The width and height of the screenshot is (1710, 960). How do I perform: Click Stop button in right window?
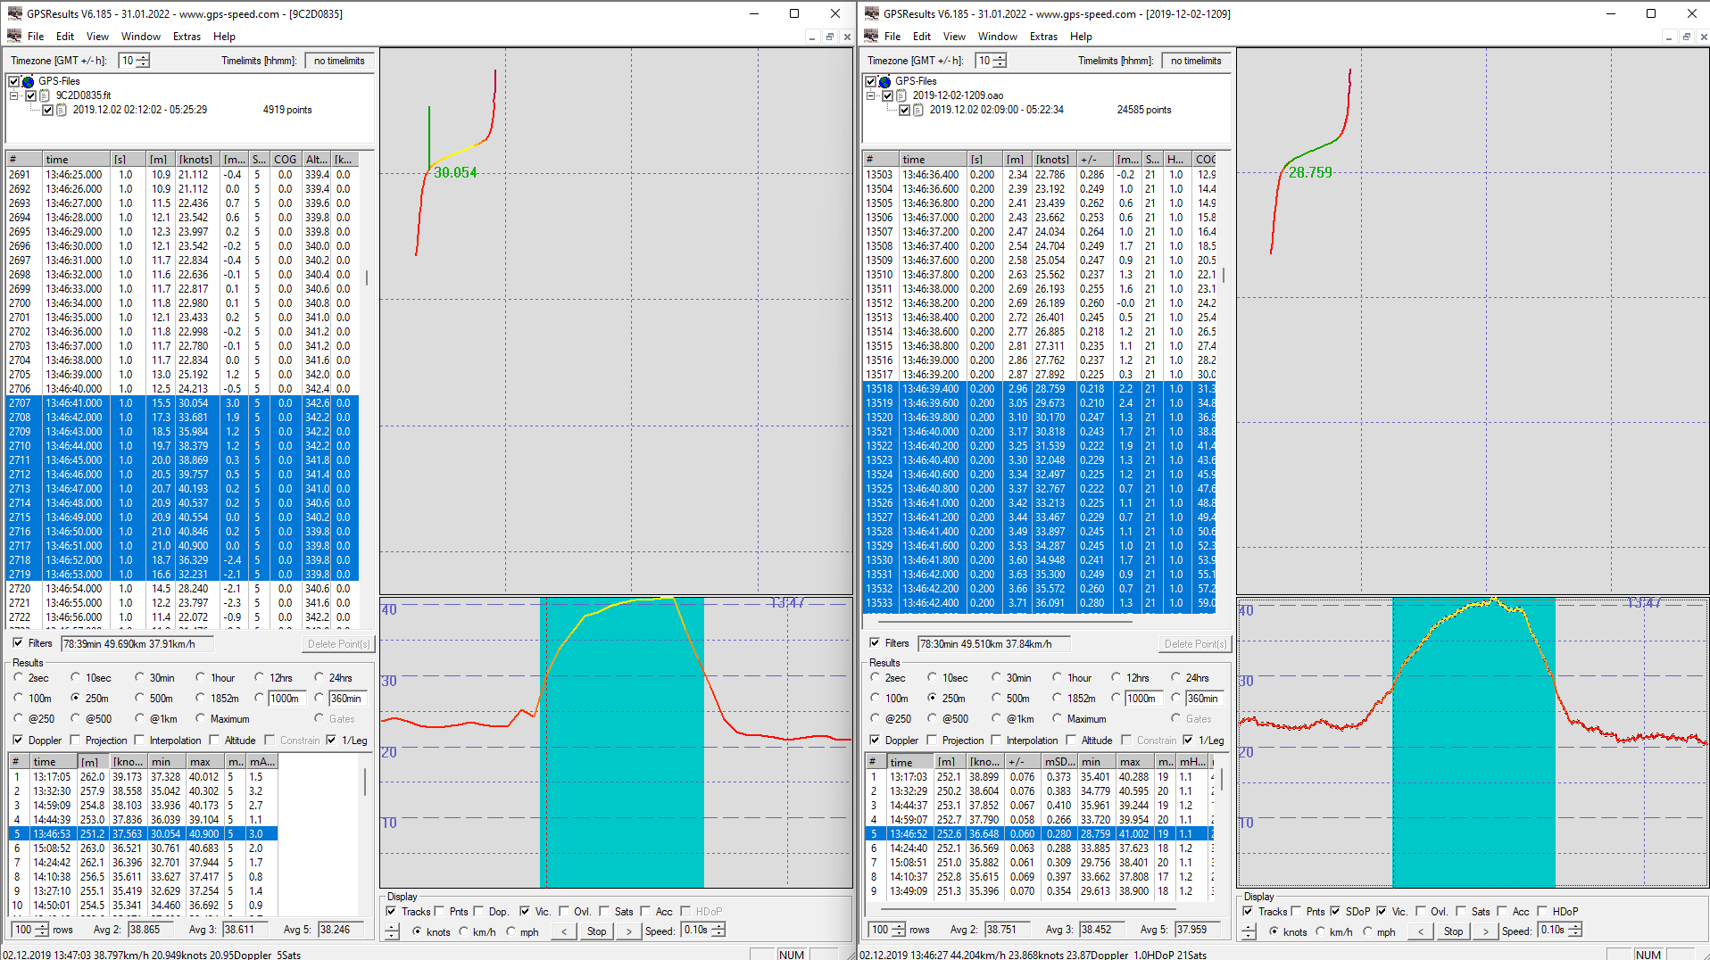[1453, 931]
